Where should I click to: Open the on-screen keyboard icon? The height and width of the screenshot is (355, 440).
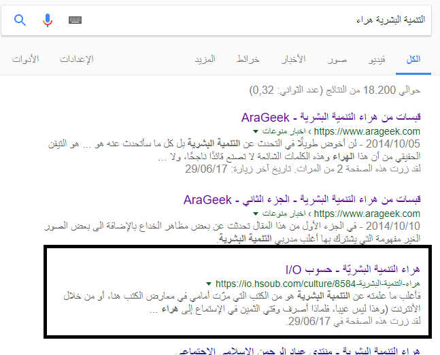pyautogui.click(x=75, y=20)
